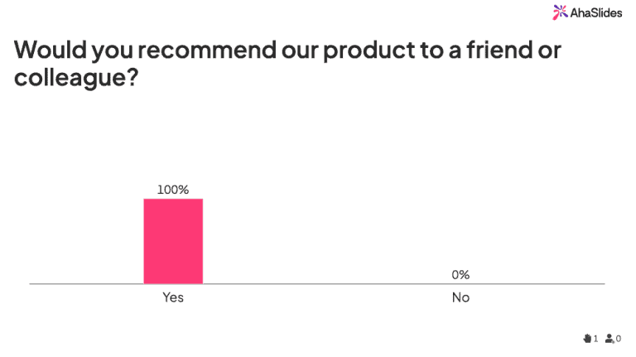Click the AhaSlides starburst logo icon
Viewport: 636px width, 357px height.
pyautogui.click(x=560, y=12)
